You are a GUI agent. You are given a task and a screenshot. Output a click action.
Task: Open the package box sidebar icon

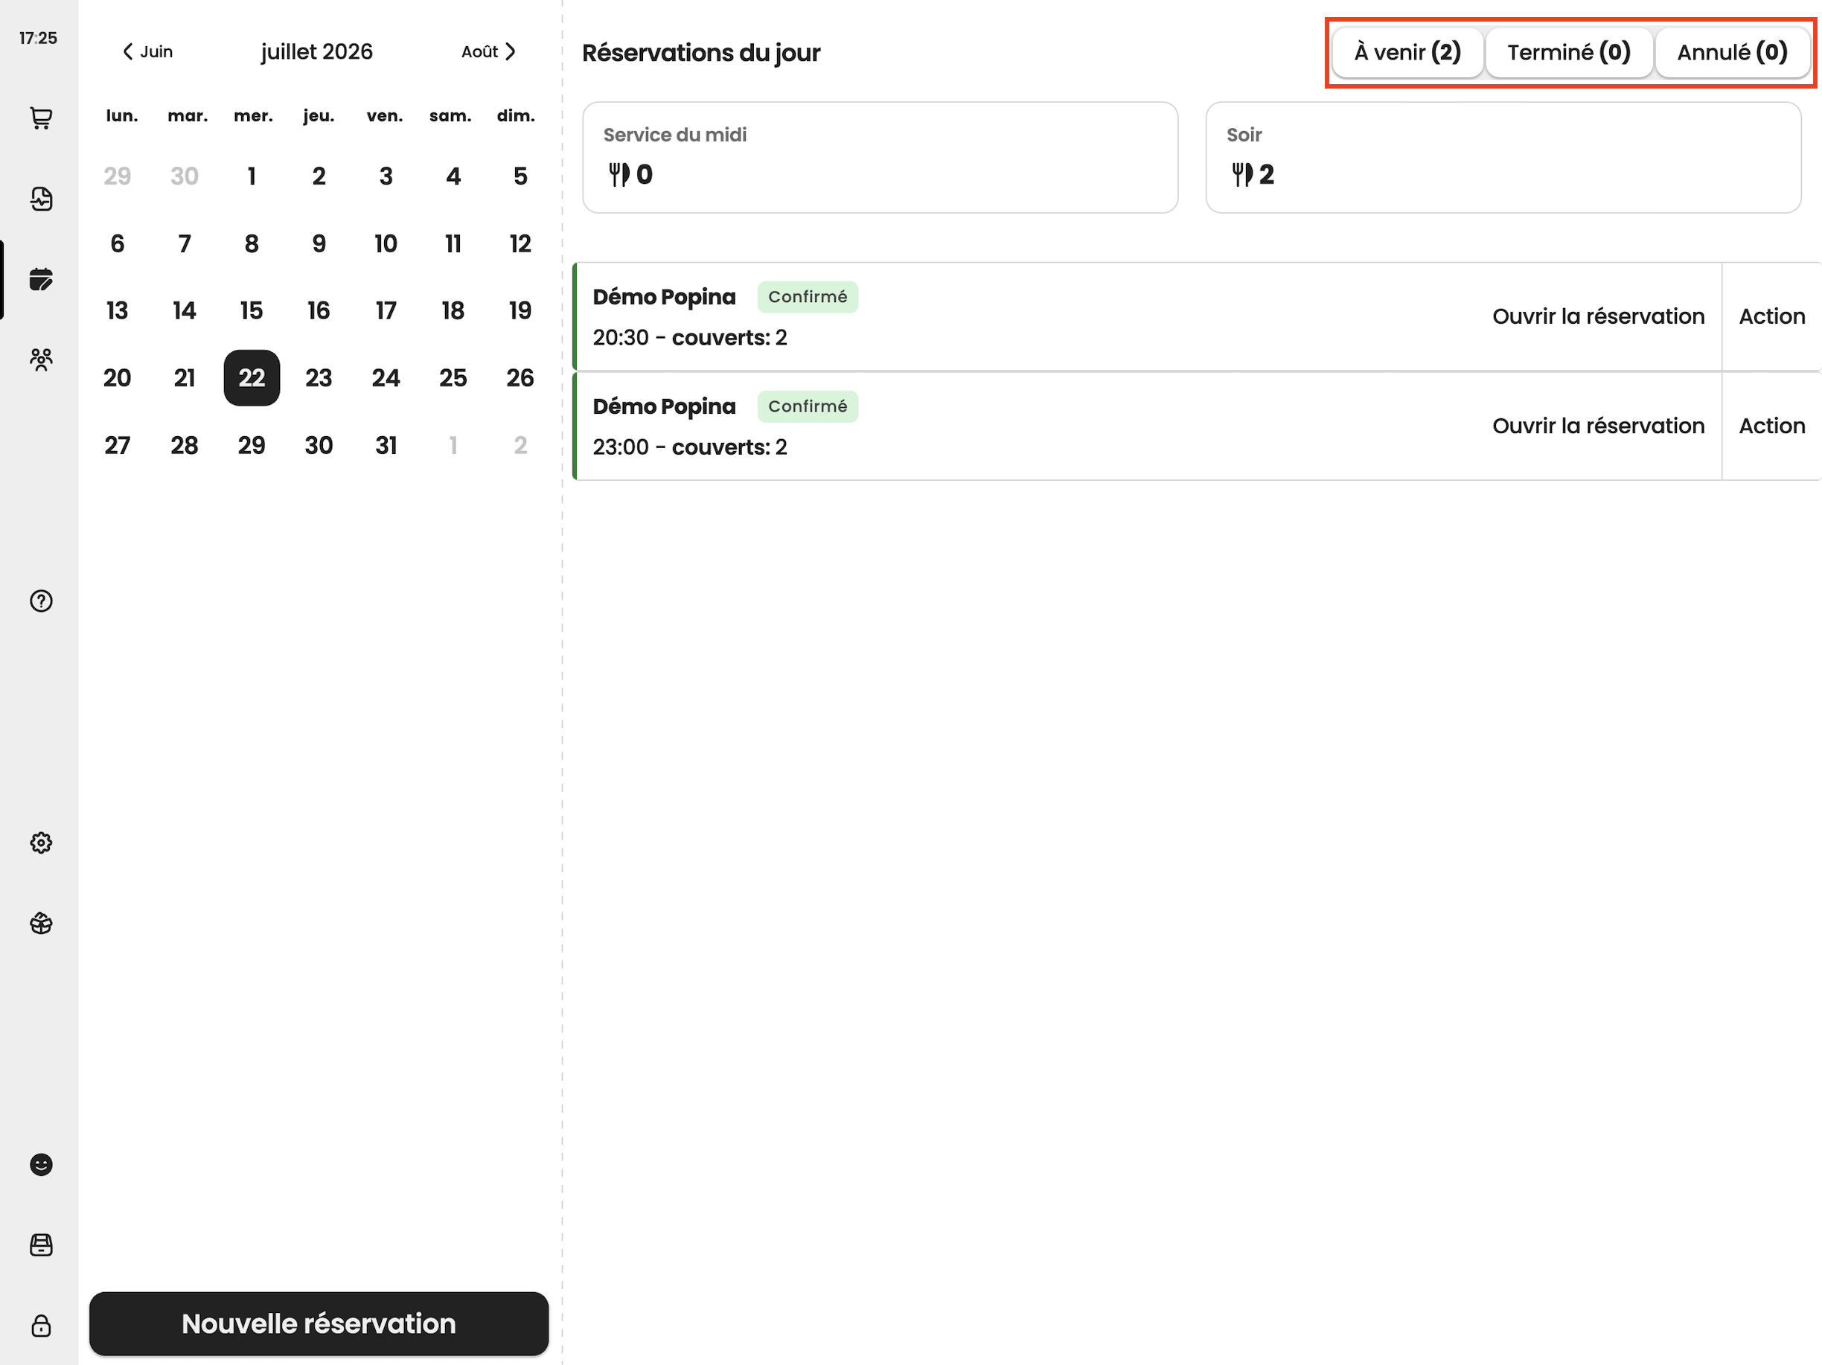click(41, 924)
